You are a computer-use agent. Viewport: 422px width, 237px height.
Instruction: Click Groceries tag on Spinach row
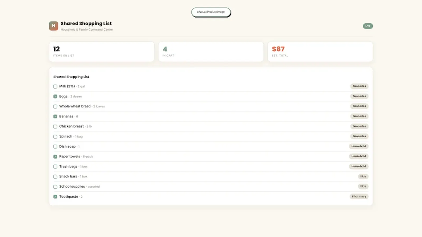[x=359, y=136]
